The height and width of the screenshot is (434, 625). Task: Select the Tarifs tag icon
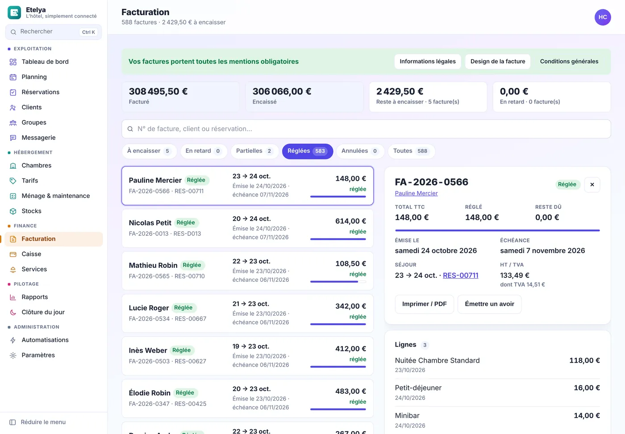coord(13,181)
